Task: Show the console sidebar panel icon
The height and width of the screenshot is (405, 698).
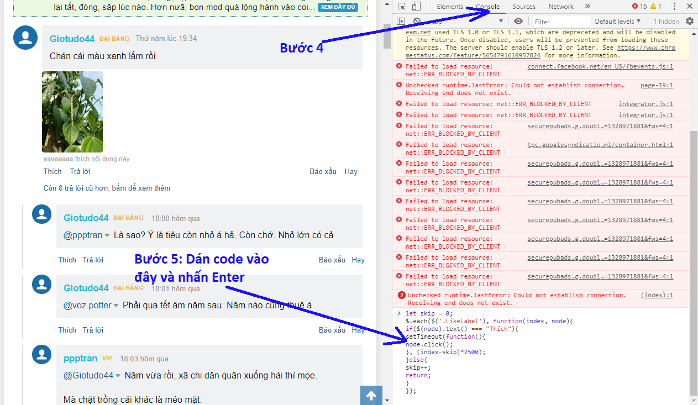Action: click(401, 21)
